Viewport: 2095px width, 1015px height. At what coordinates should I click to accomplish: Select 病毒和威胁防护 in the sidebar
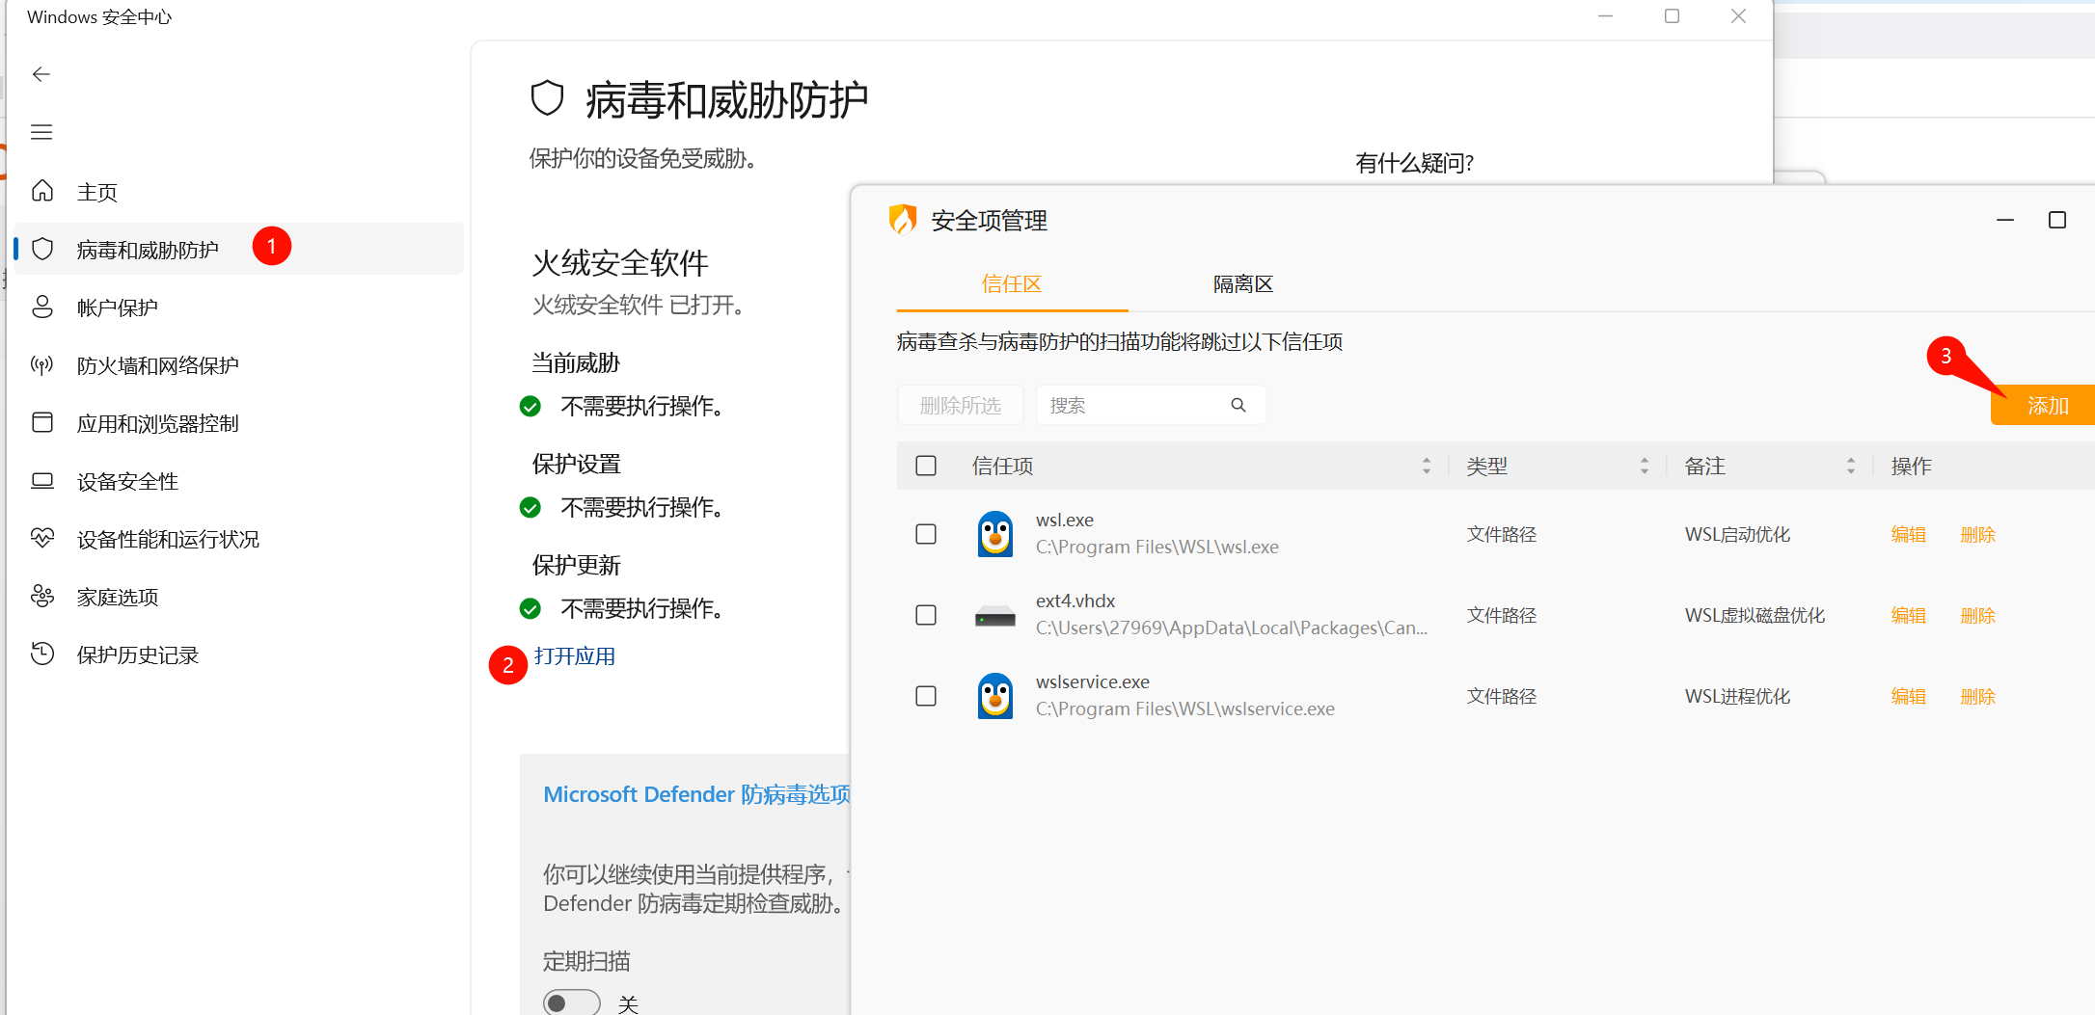click(239, 249)
